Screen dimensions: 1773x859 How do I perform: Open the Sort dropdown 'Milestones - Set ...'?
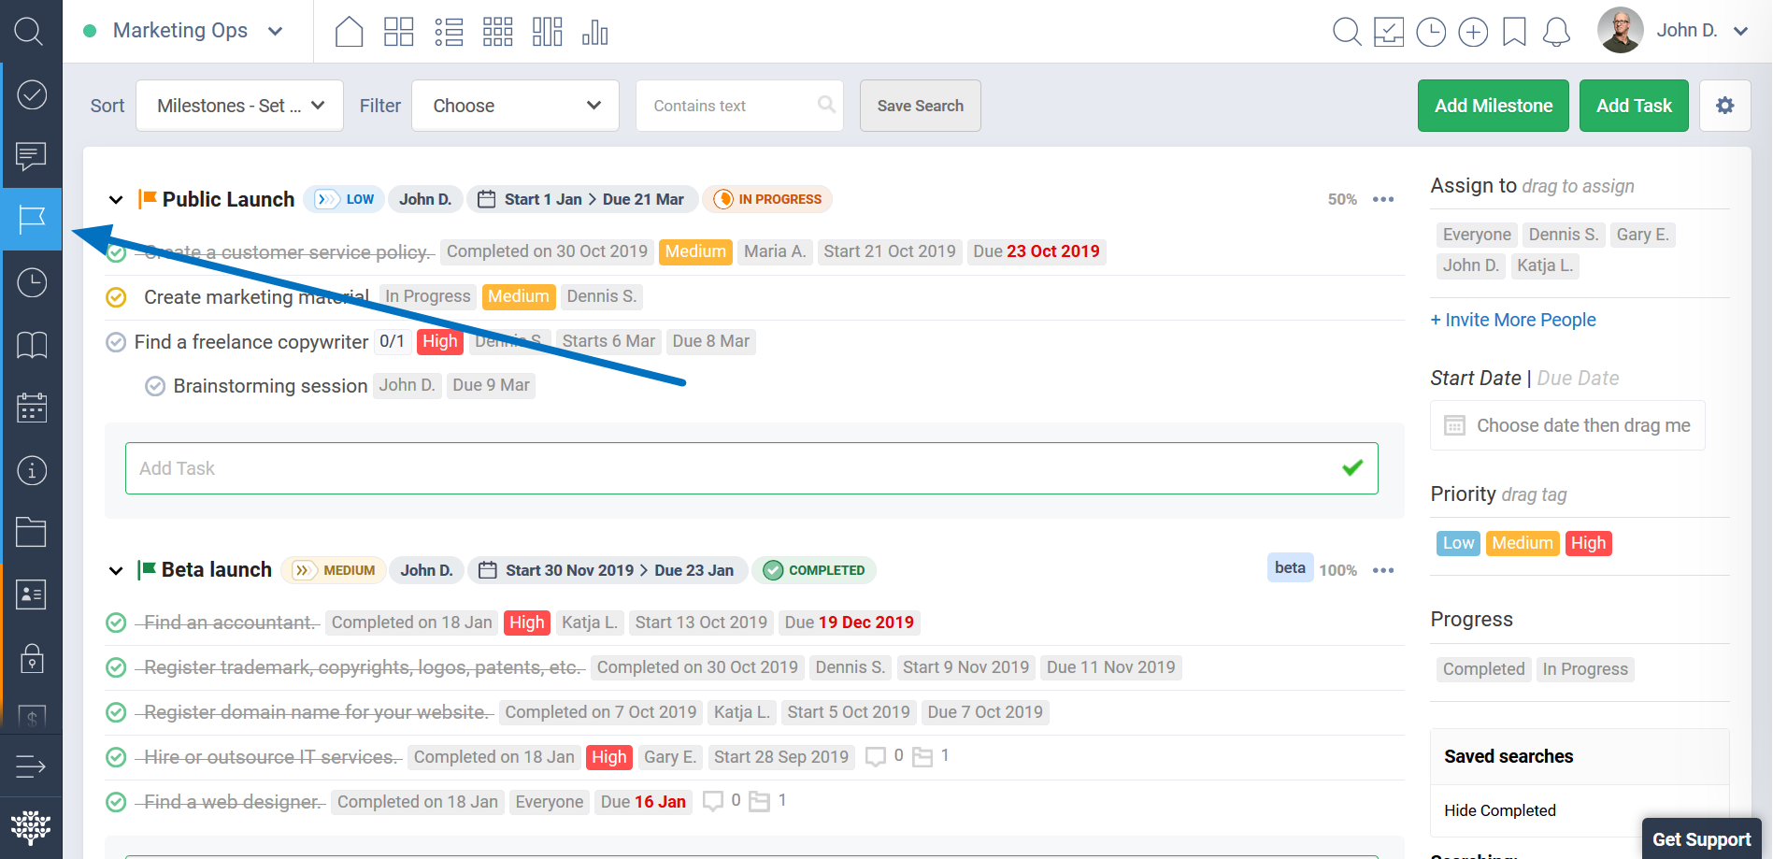click(239, 106)
